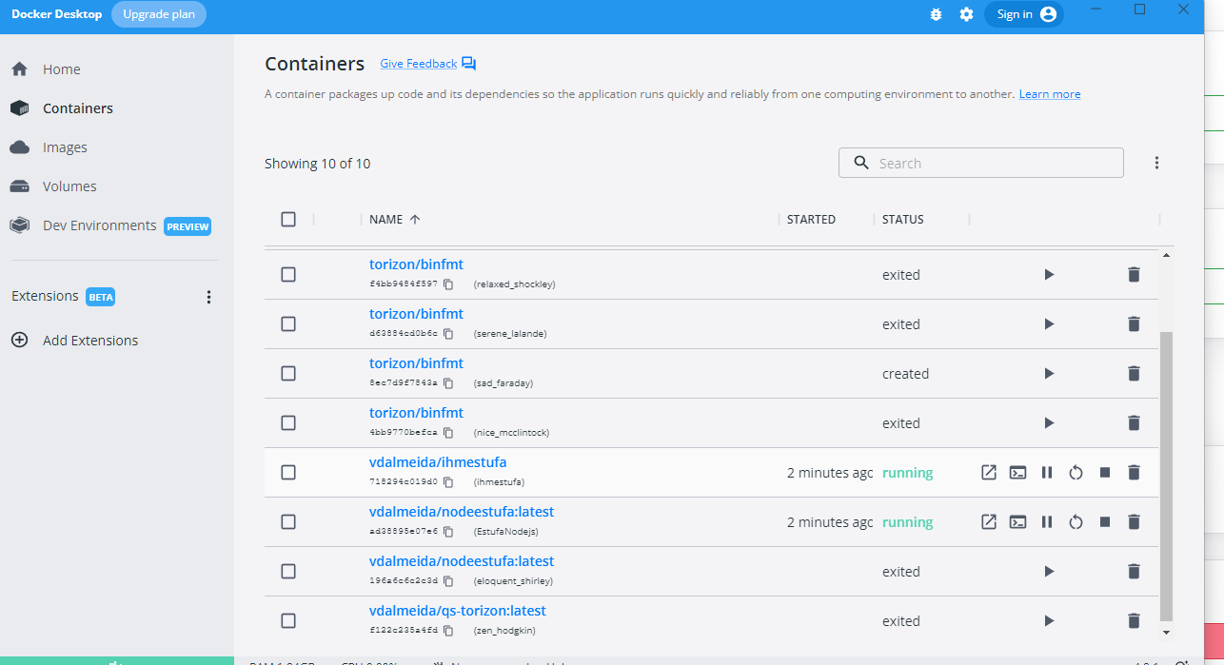
Task: Open the vdalmeida/ihmestufa container link
Action: 438,462
